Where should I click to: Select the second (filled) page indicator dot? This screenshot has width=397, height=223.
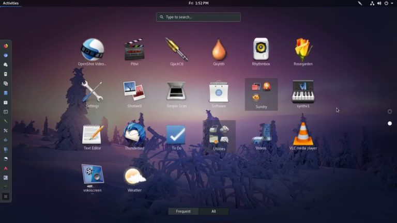[x=390, y=123]
